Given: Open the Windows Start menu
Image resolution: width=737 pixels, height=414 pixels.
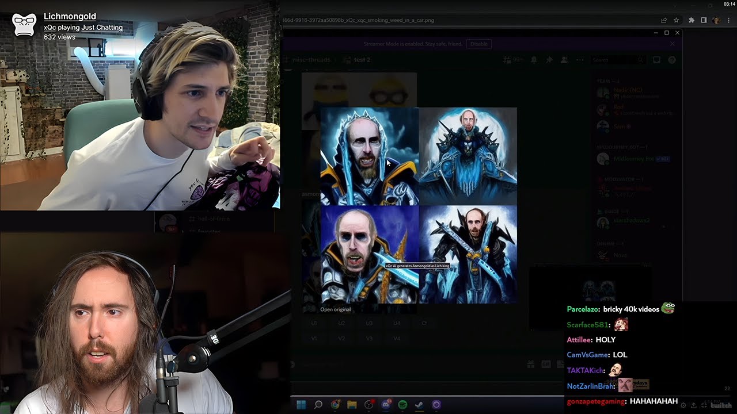Looking at the screenshot, I should coord(301,405).
